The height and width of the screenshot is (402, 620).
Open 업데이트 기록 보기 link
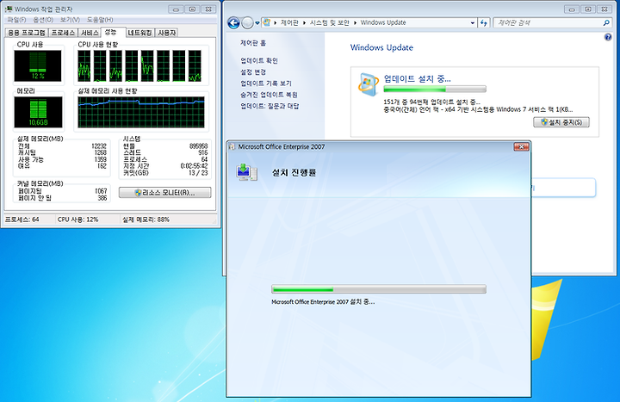tap(266, 83)
